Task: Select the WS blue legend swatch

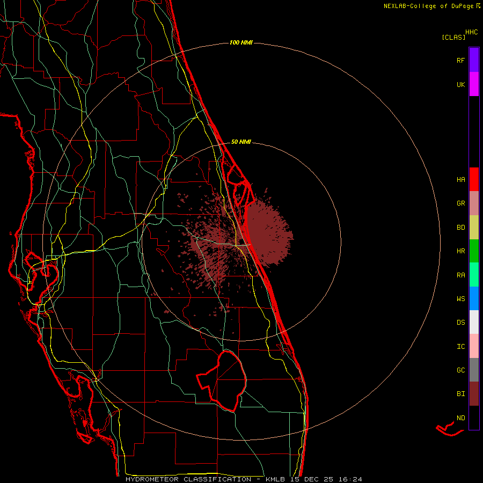Action: (474, 298)
